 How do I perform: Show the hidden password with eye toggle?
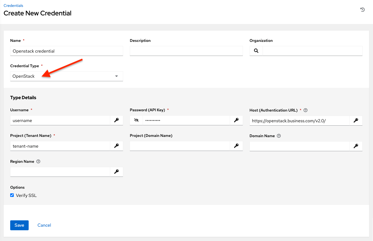(x=136, y=120)
